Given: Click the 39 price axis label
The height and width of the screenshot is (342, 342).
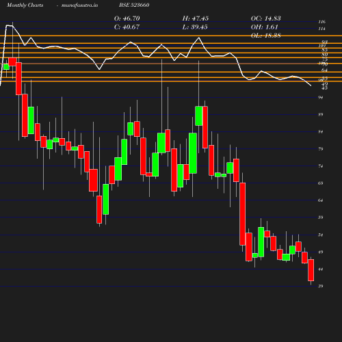Looking at the screenshot, I should tap(321, 286).
